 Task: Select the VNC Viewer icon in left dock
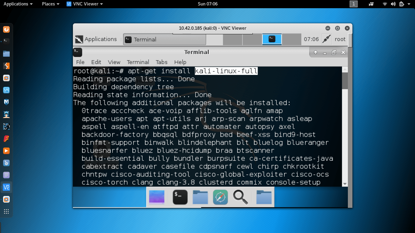(6, 187)
